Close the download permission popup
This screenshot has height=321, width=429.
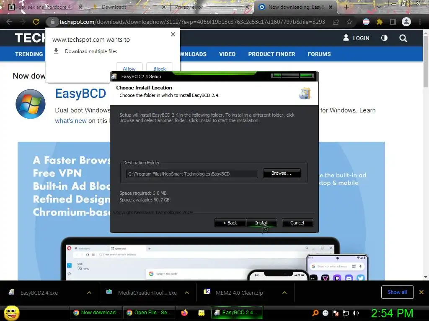(173, 34)
